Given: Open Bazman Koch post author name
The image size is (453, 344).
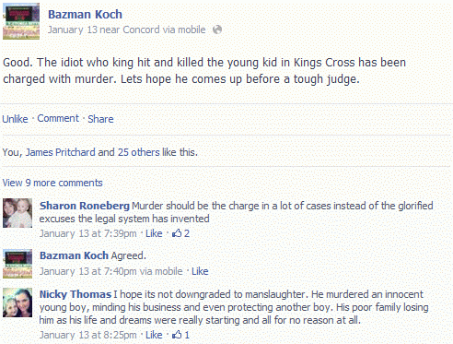Looking at the screenshot, I should click(x=85, y=14).
